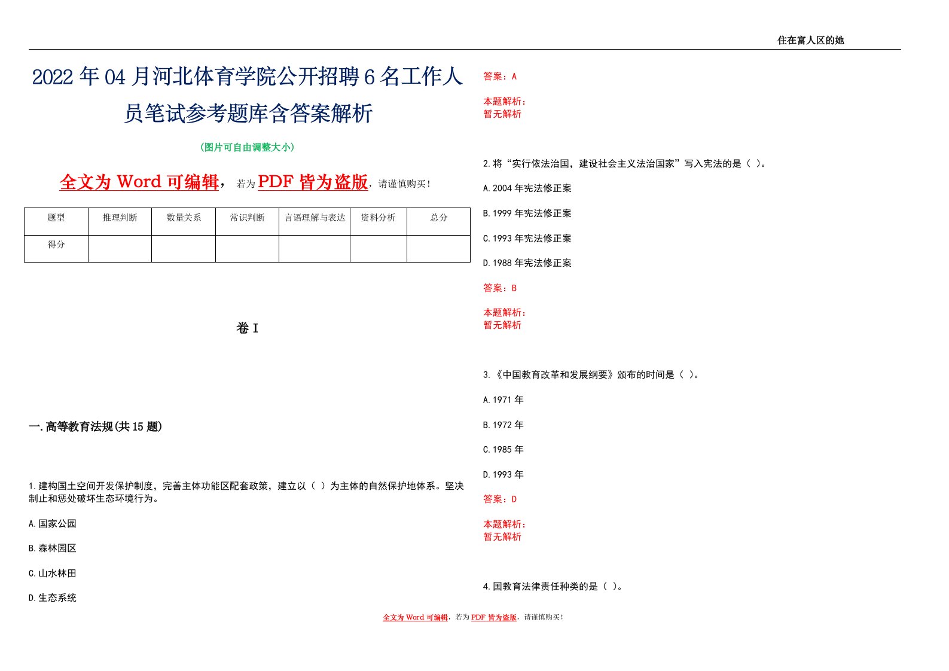Viewport: 949px width, 671px height.
Task: Click the large red PDF皆为盗版 text
Action: click(313, 182)
